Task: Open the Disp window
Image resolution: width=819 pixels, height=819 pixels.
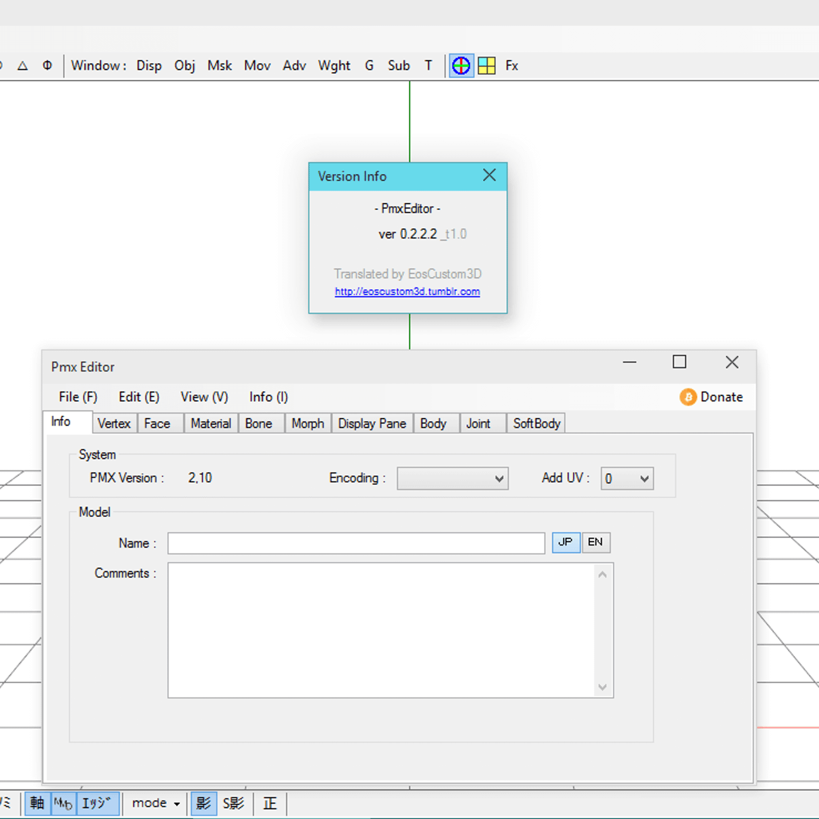Action: click(x=149, y=66)
